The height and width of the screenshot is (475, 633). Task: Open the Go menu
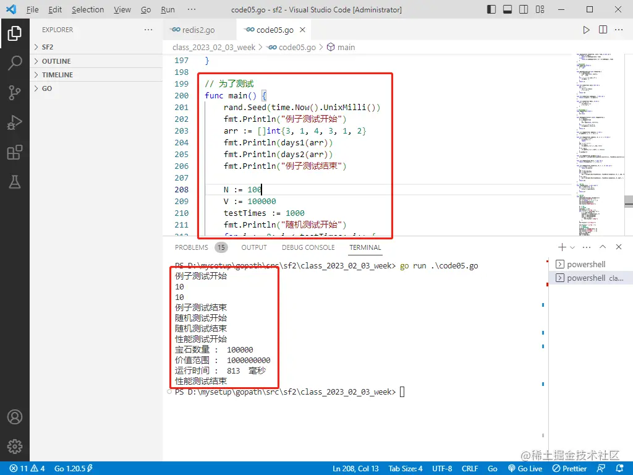[x=146, y=9]
